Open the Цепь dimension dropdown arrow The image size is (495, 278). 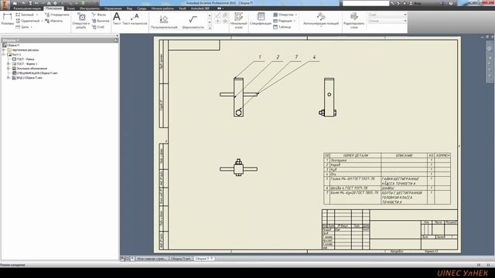(x=31, y=27)
